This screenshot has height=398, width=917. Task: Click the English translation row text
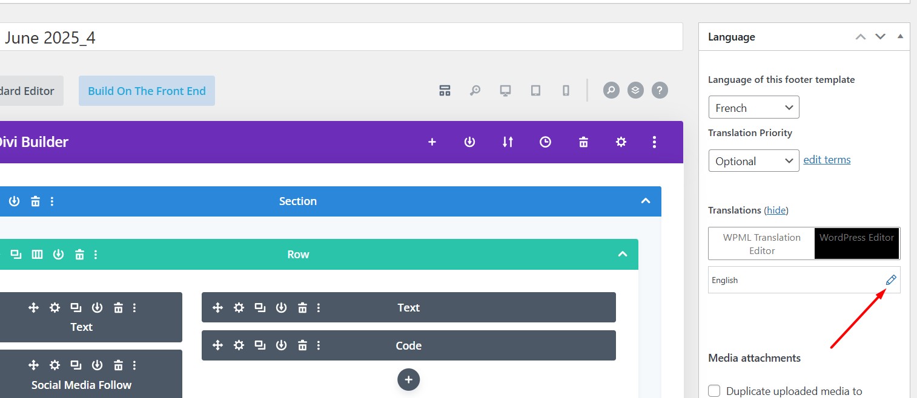(725, 280)
